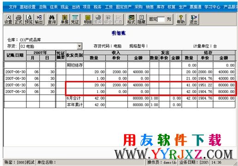Click the 凭证 voucher toolbar icon
The width and height of the screenshot is (238, 166).
[75, 19]
